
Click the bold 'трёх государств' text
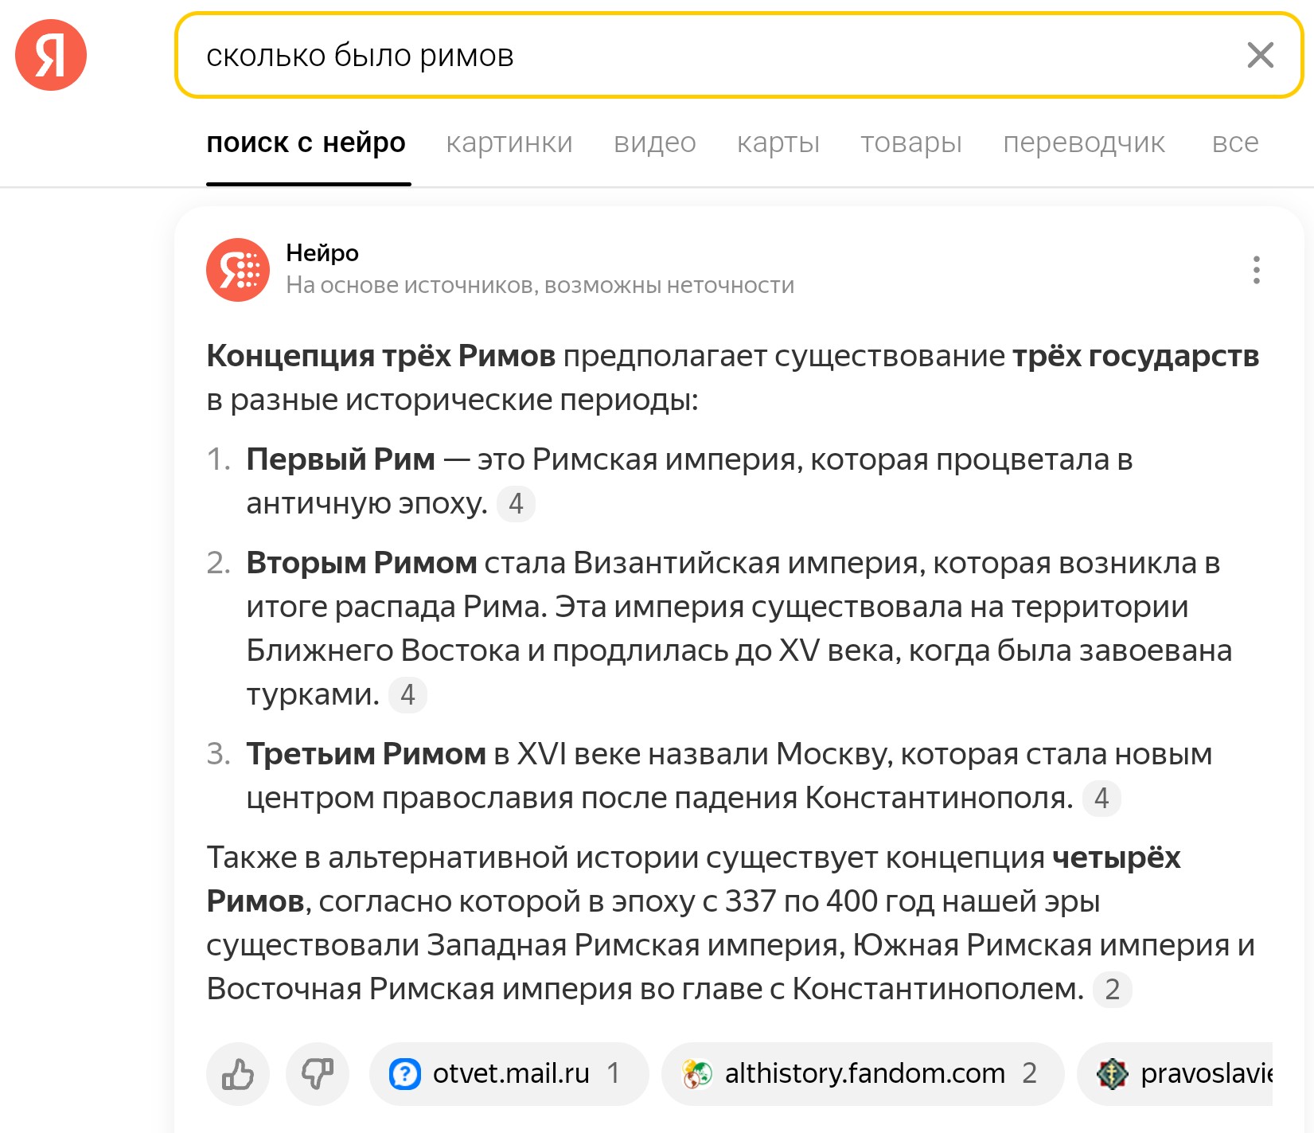(1136, 356)
